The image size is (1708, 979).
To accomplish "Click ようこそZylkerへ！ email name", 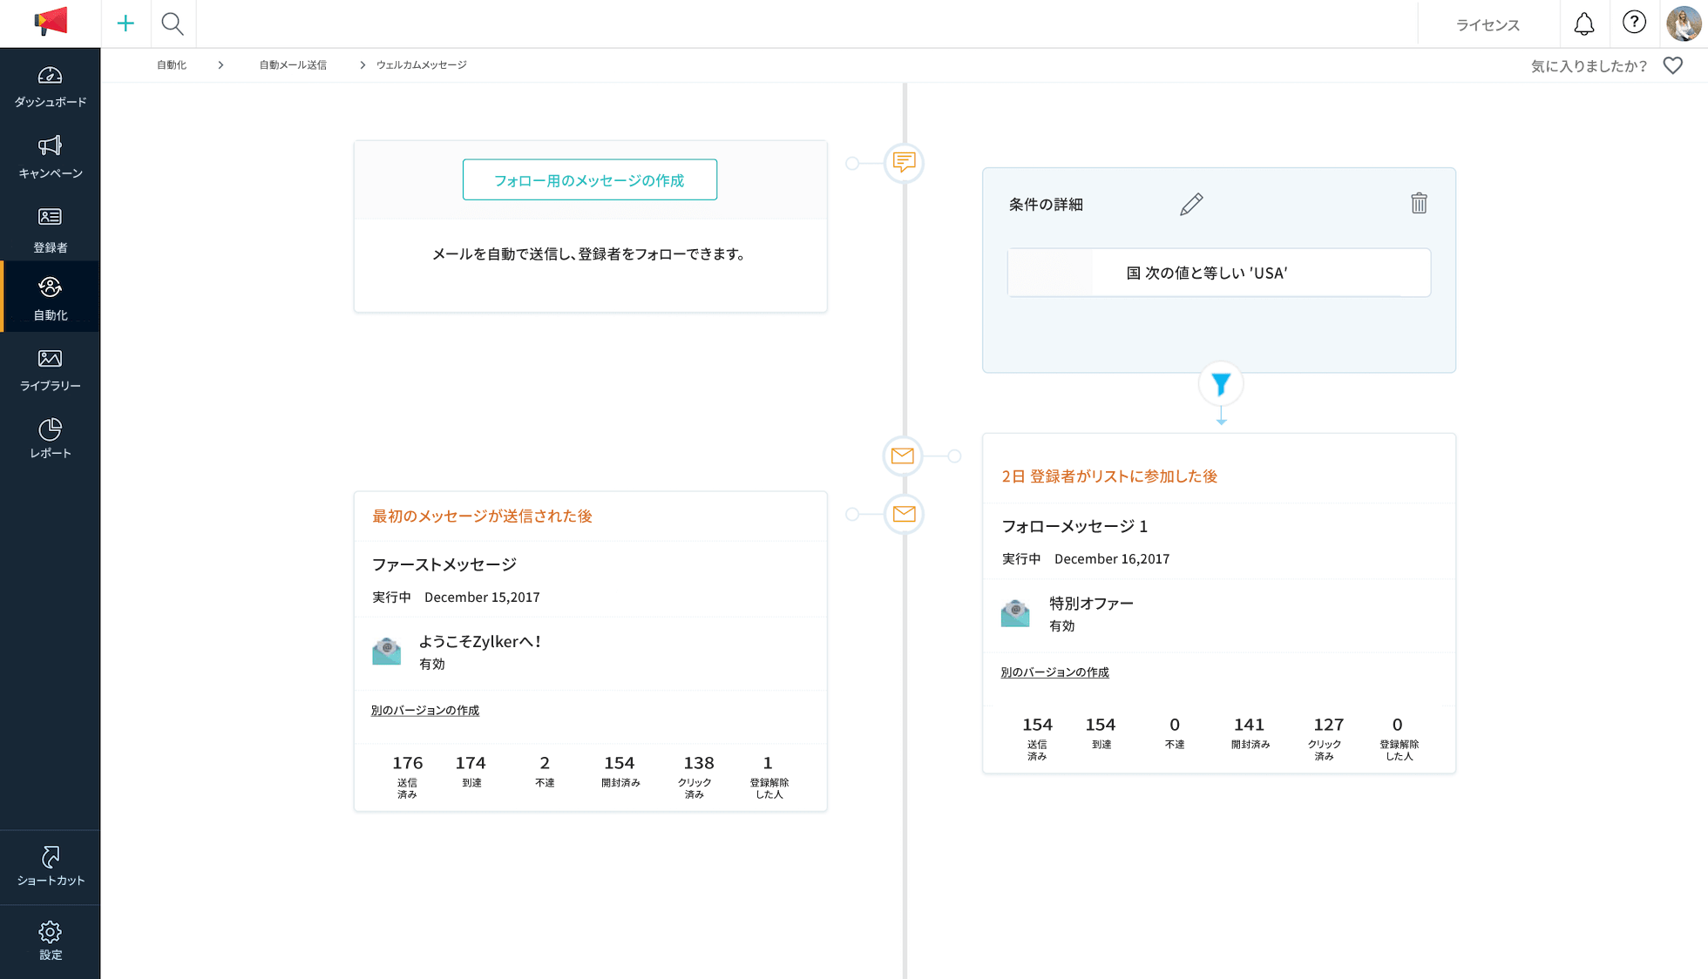I will pyautogui.click(x=481, y=642).
